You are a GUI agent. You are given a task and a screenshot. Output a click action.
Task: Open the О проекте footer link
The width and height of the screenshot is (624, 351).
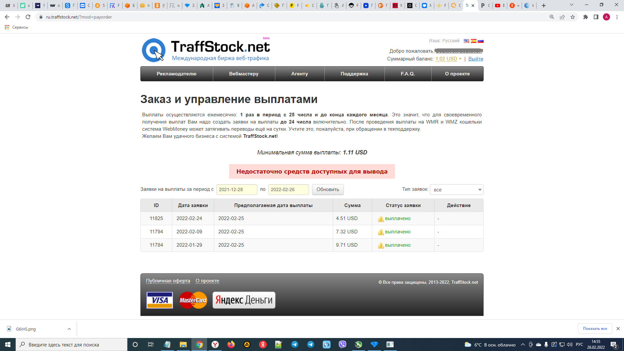207,281
